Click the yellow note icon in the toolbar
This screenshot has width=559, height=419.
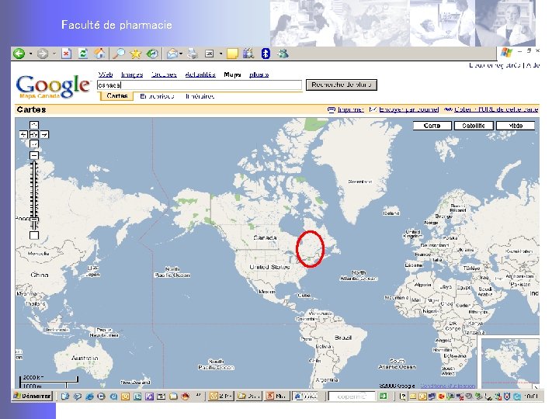[232, 54]
